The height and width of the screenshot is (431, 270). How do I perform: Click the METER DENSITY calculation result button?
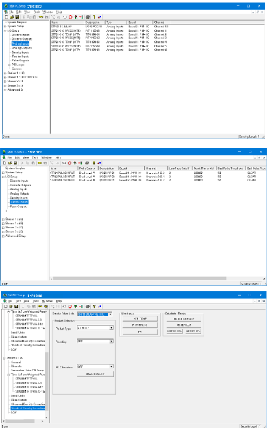[184, 319]
